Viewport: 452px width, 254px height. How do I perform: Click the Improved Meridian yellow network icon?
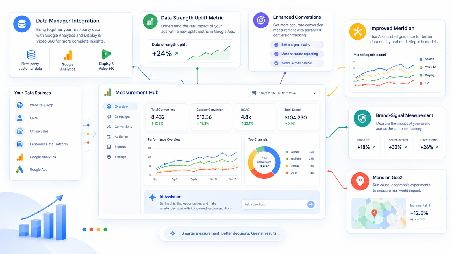(x=358, y=32)
